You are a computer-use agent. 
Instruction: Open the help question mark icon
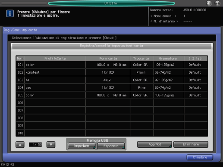217,3
